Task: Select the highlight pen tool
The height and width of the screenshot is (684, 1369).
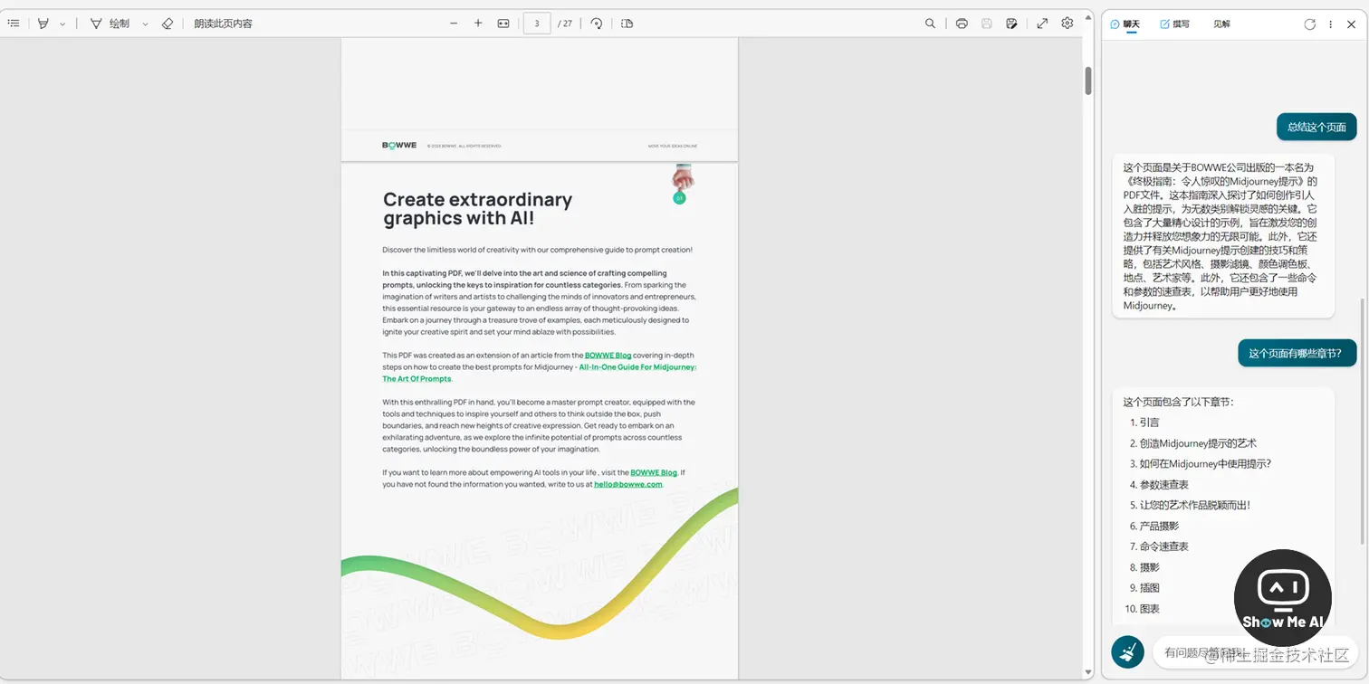Action: click(43, 24)
